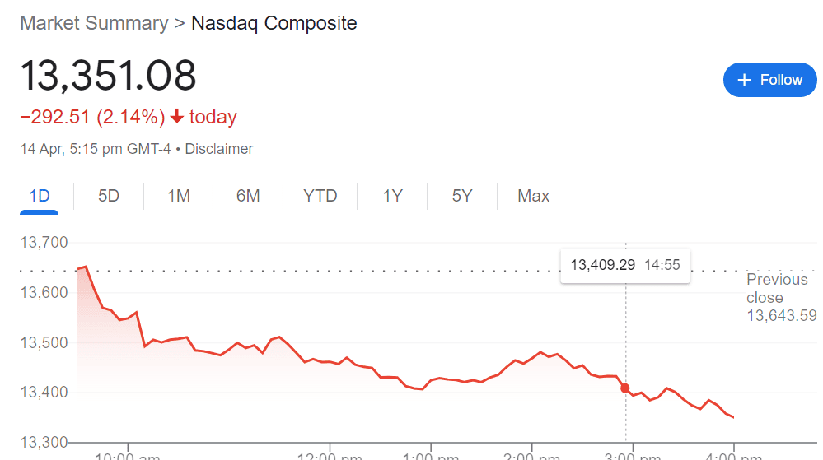Switch to the 5D range tab
This screenshot has height=460, width=823.
[109, 196]
